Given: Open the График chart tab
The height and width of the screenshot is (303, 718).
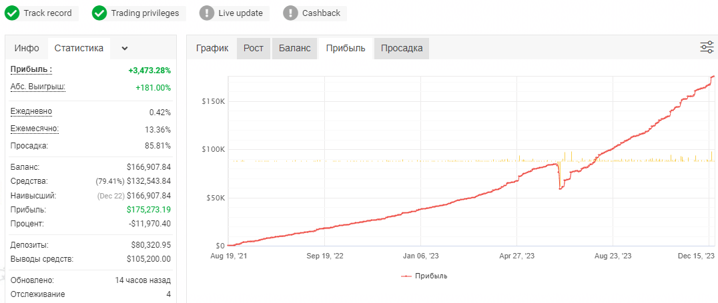Looking at the screenshot, I should 212,48.
